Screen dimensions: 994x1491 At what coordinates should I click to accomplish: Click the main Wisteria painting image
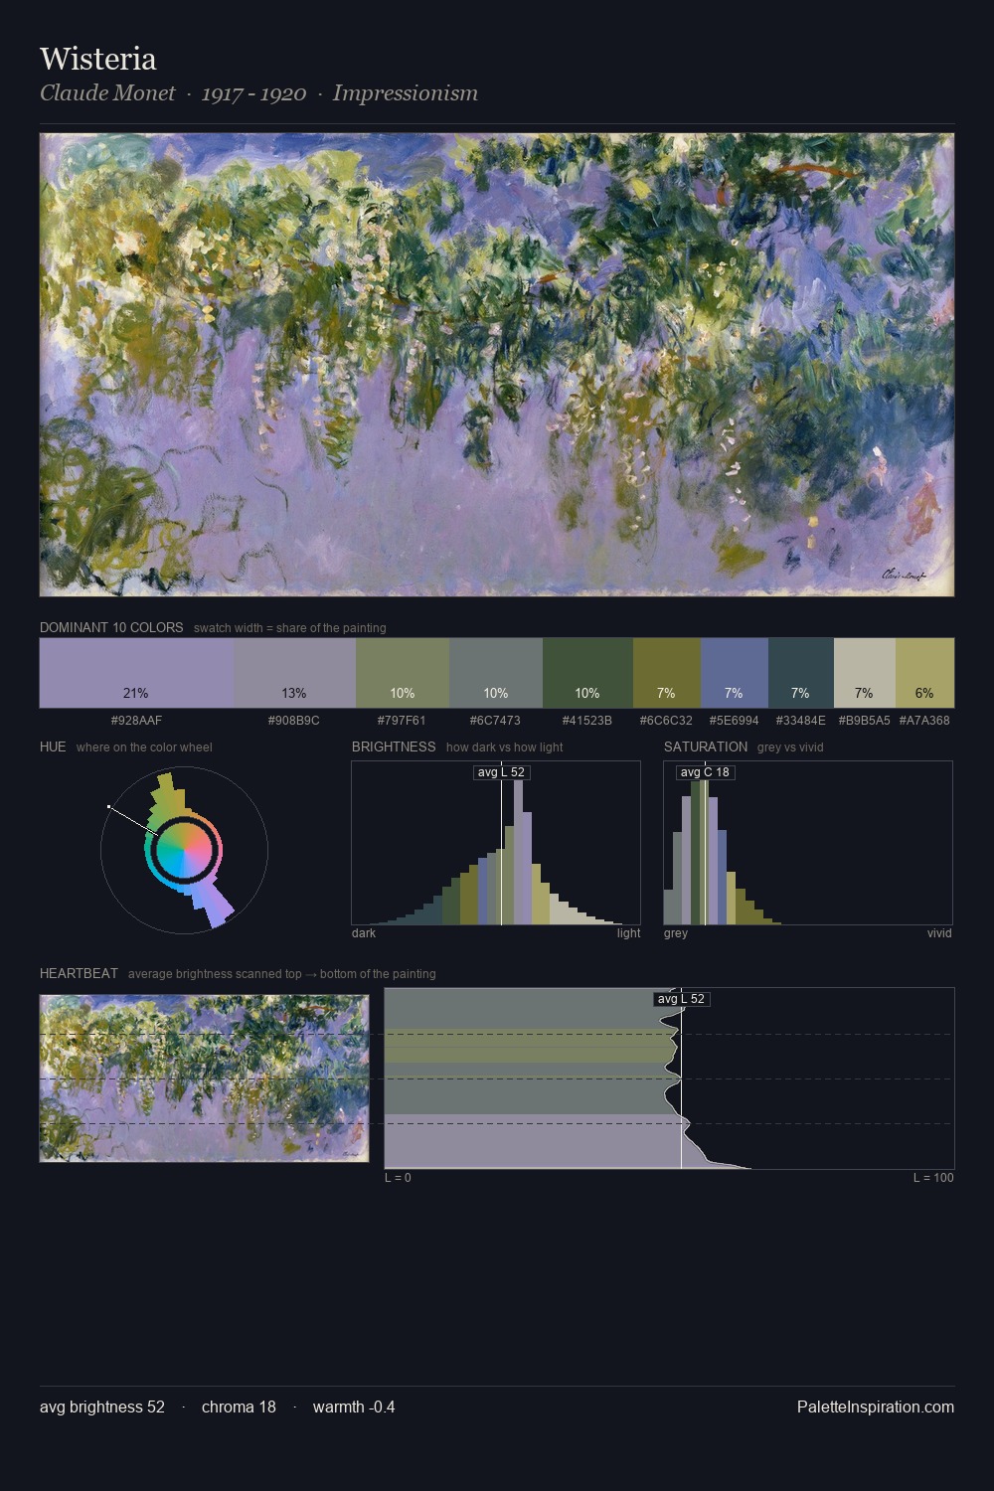(x=497, y=365)
